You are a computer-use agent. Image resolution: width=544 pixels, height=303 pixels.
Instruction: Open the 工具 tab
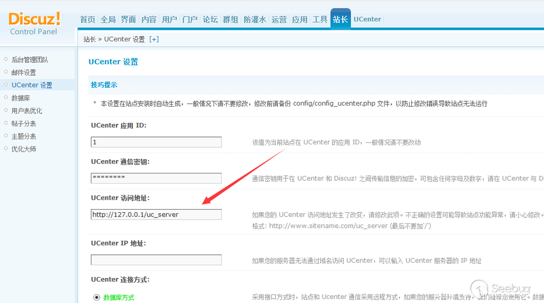[320, 20]
